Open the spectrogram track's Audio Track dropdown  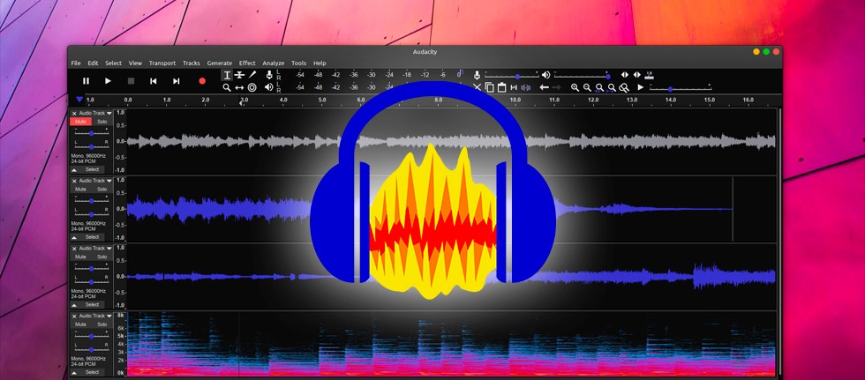[x=95, y=317]
